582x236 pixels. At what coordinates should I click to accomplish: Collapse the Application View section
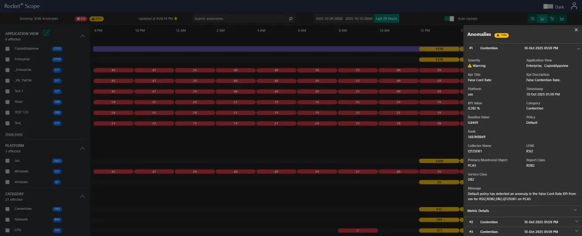coord(82,36)
